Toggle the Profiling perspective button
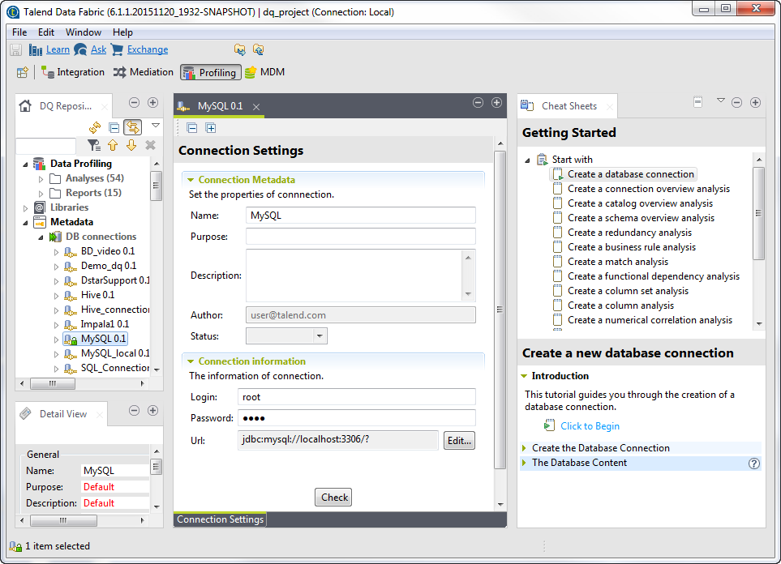 pyautogui.click(x=210, y=72)
